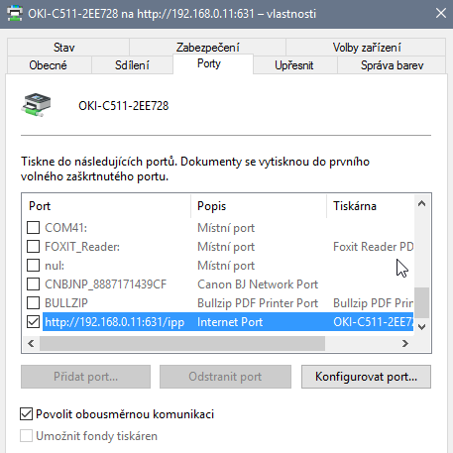This screenshot has height=453, width=453.
Task: Click the Foxit Reader PD printer cell
Action: point(373,247)
